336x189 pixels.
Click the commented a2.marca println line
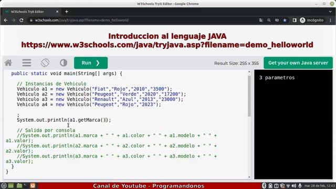[x=111, y=148]
